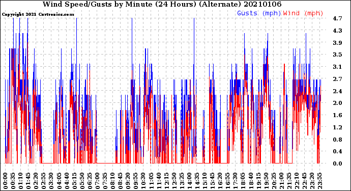
Task: Click the Copyright 2021 Cartronics.com label
Action: [x=38, y=14]
